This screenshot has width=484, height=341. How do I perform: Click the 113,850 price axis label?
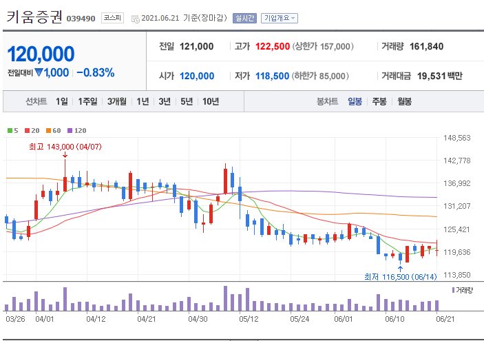457,275
